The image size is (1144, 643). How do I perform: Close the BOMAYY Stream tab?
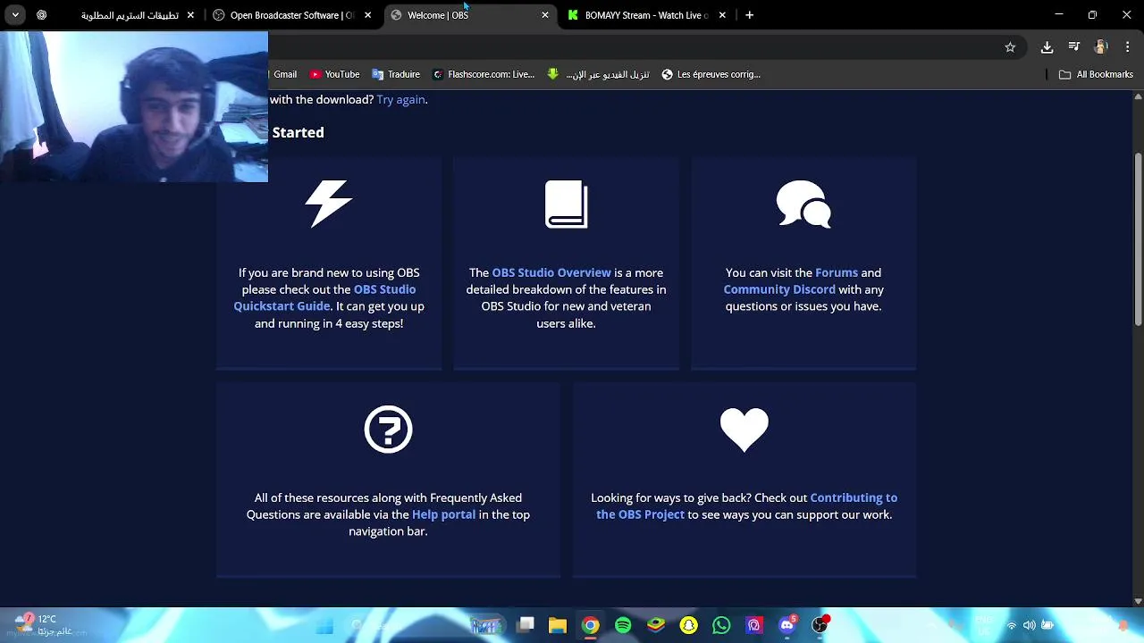(722, 15)
